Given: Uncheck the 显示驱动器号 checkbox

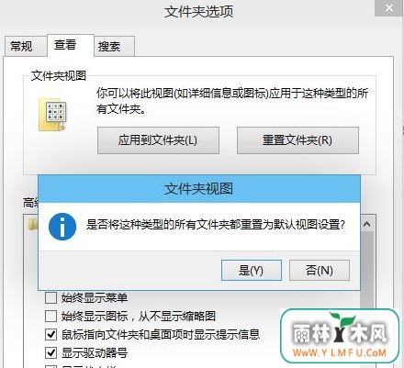Looking at the screenshot, I should (50, 352).
